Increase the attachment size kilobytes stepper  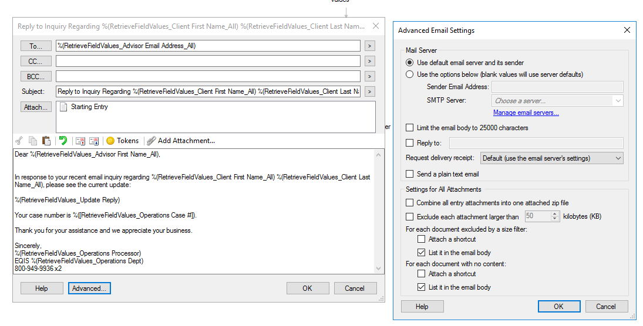point(556,214)
